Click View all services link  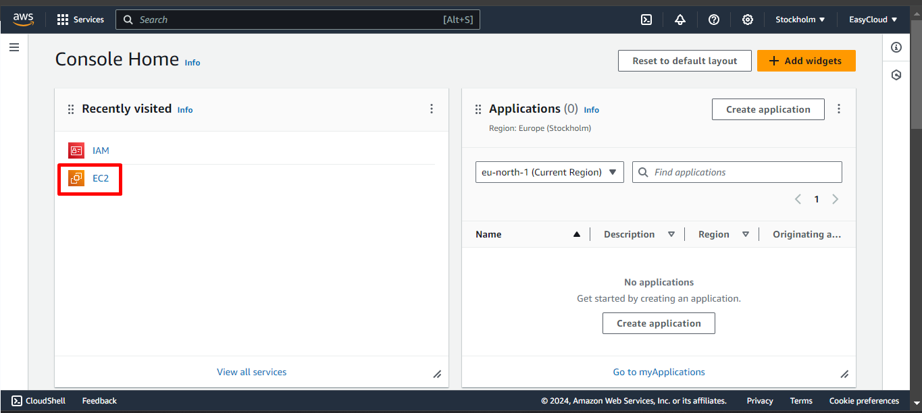[x=251, y=372]
